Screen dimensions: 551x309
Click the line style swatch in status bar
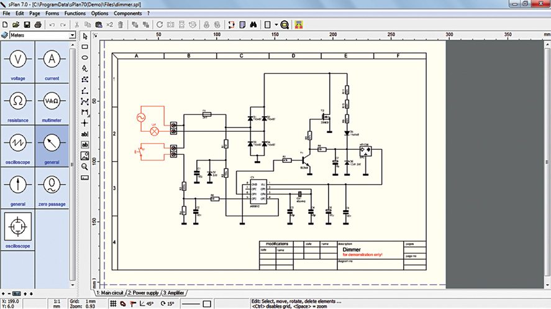191,303
